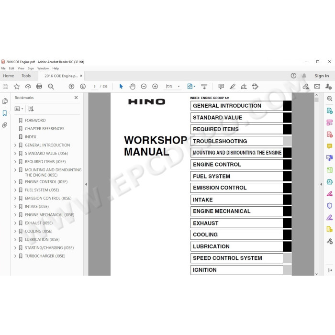Open Page Thumbnails panel icon
Viewport: 335px width, 335px height.
tap(5, 101)
